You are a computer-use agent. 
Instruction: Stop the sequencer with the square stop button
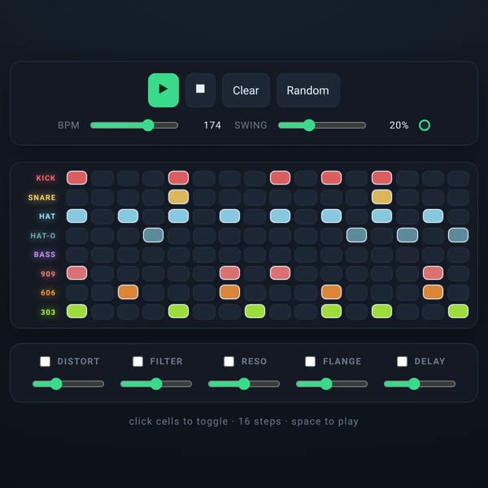200,90
